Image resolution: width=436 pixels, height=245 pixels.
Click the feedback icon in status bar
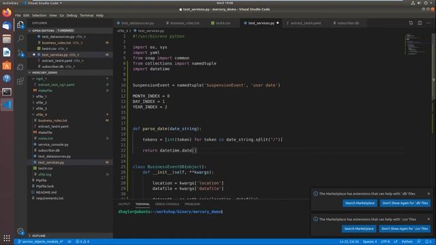[x=419, y=242]
